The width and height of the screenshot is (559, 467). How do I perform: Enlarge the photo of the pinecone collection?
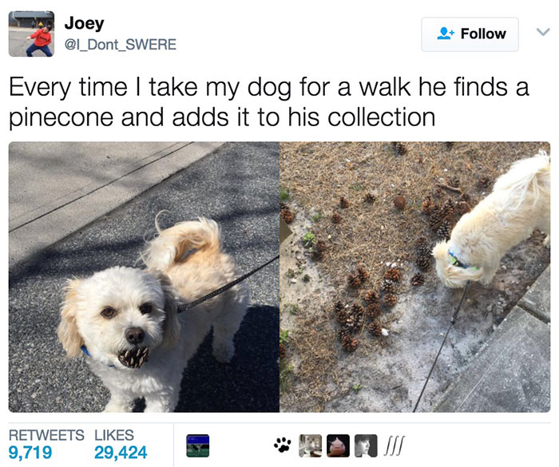click(x=415, y=277)
